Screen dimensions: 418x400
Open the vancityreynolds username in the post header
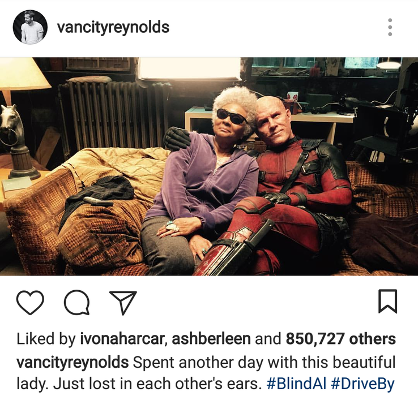(x=113, y=27)
